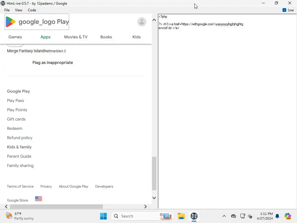Click the OneDrive cloud tray icon

tap(233, 216)
